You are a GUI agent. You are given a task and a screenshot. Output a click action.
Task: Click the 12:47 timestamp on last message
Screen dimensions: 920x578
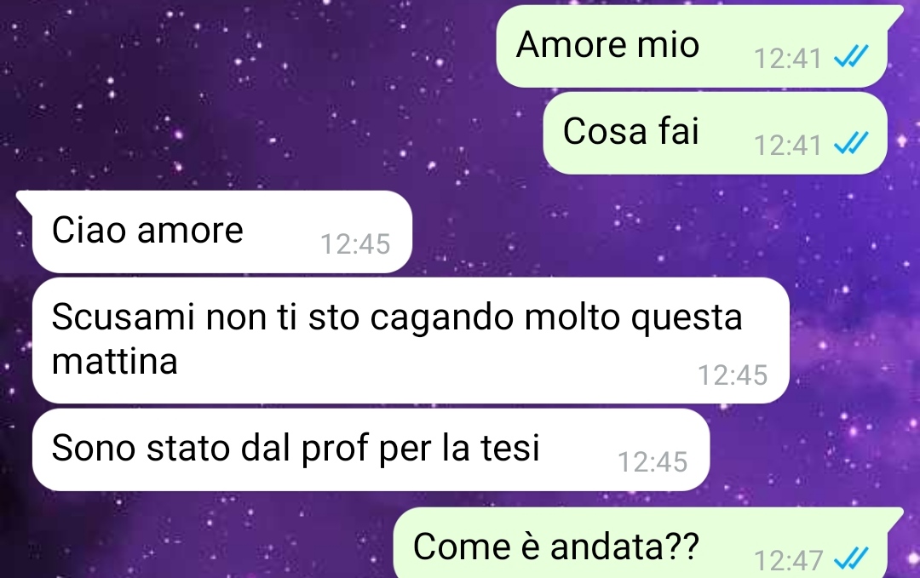[x=788, y=560]
